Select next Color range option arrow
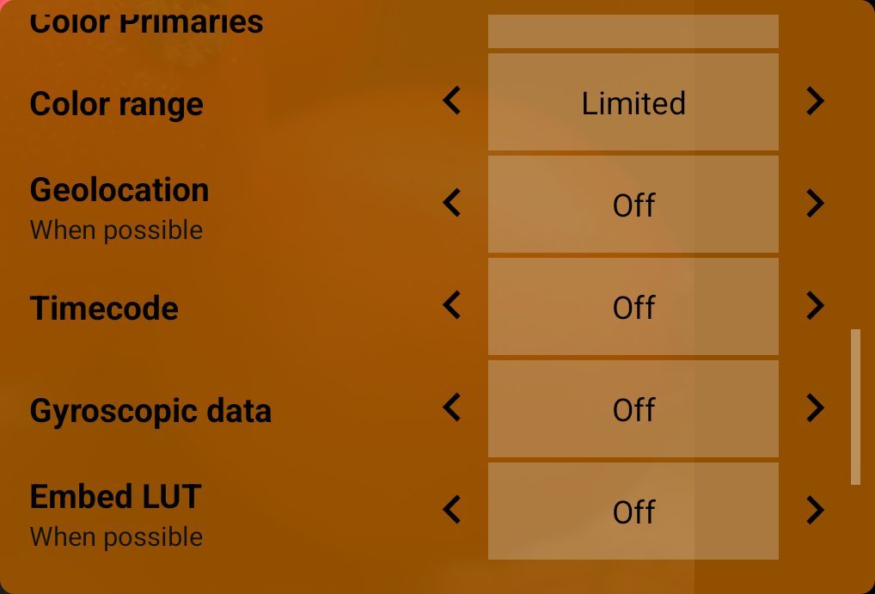The height and width of the screenshot is (594, 875). click(815, 101)
